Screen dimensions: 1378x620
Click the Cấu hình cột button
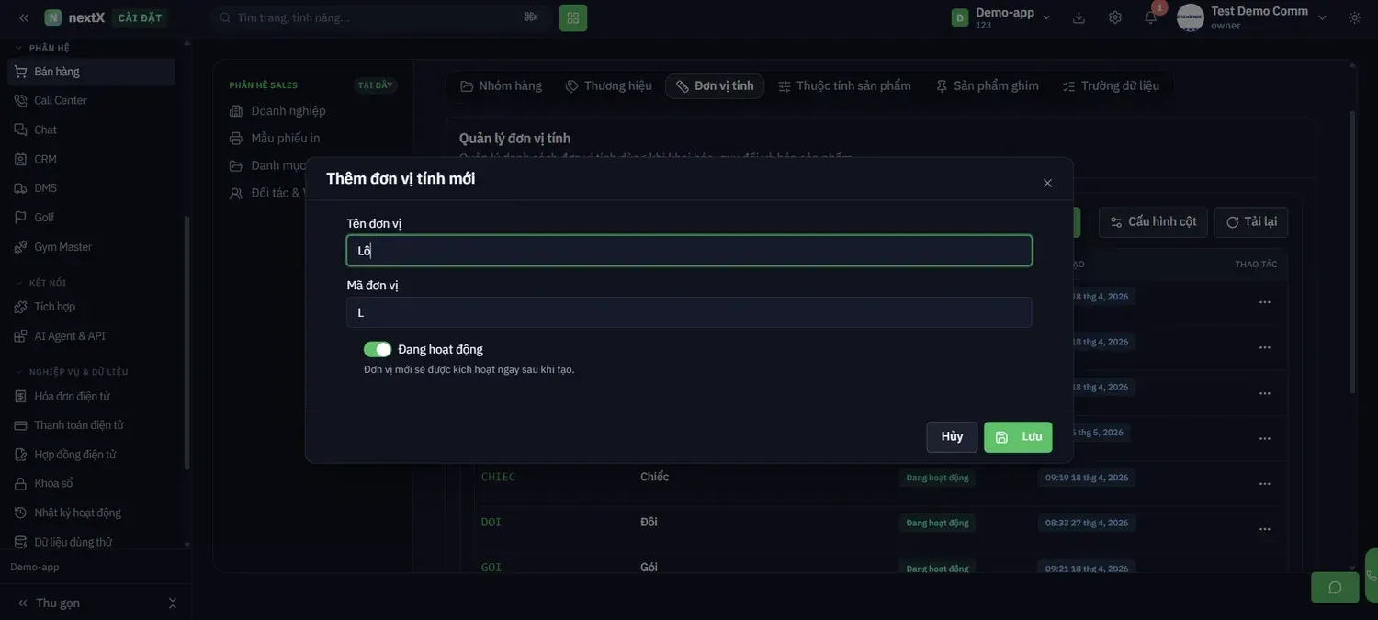(1153, 222)
